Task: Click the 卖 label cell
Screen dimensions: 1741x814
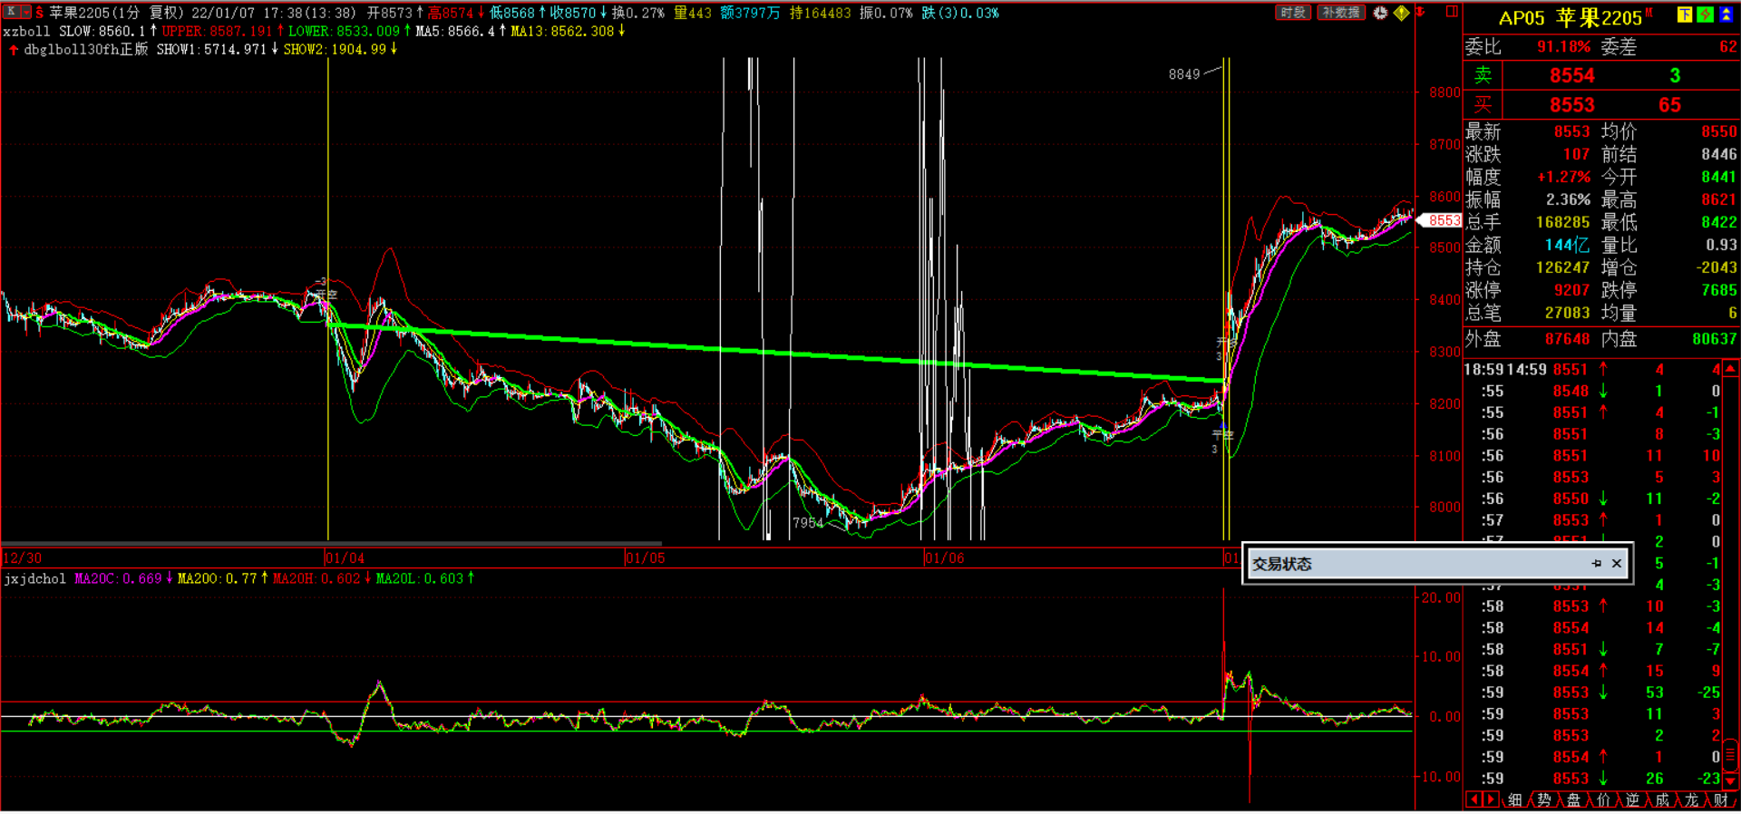Action: (1483, 76)
